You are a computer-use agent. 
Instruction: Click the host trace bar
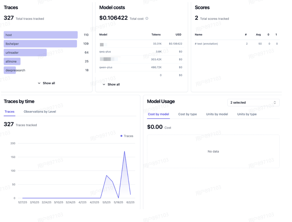(41, 35)
